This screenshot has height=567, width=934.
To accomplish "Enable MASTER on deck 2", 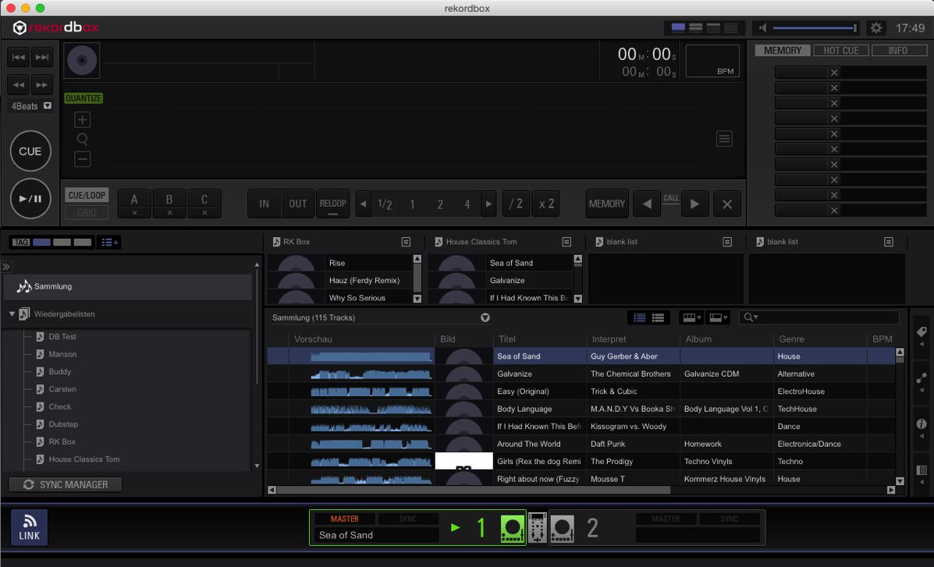I will point(665,519).
